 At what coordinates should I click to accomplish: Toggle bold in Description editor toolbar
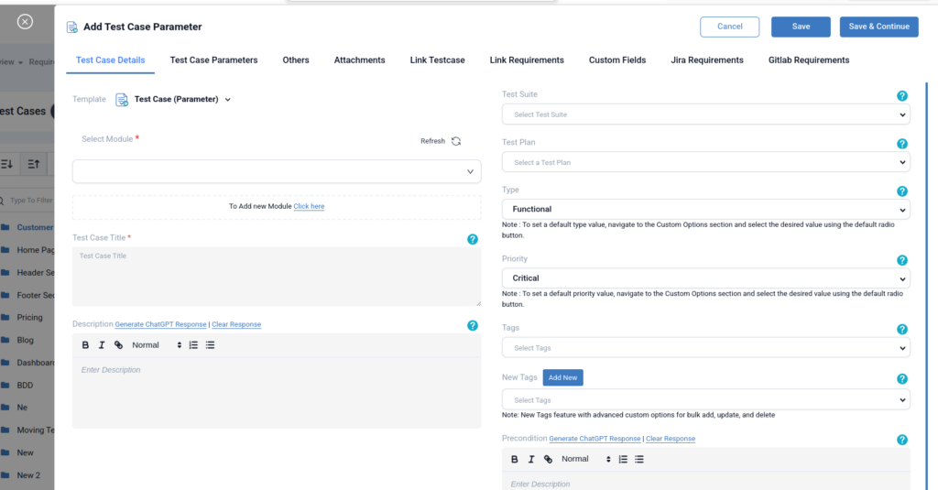click(x=85, y=345)
